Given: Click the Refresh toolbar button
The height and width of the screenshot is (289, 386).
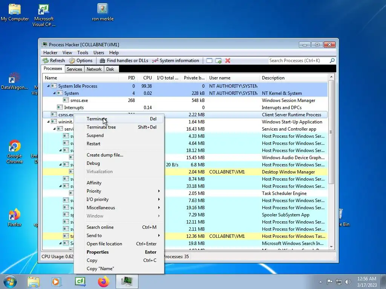Looking at the screenshot, I should click(54, 61).
